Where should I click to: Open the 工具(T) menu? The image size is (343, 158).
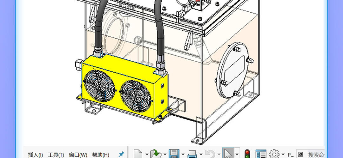click(56, 155)
